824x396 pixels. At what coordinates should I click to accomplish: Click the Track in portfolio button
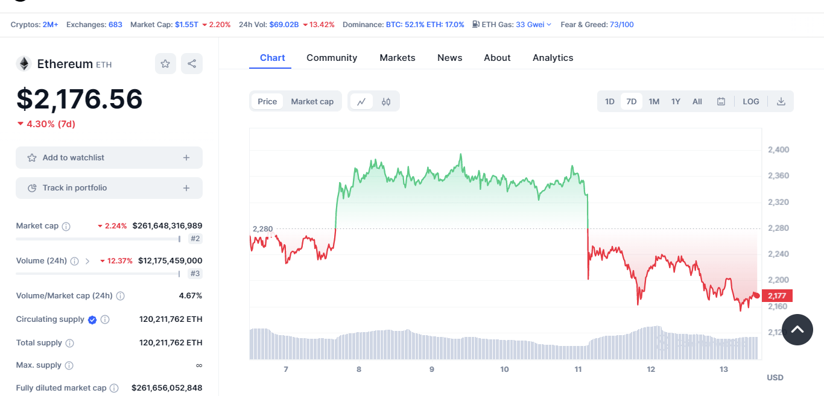109,188
